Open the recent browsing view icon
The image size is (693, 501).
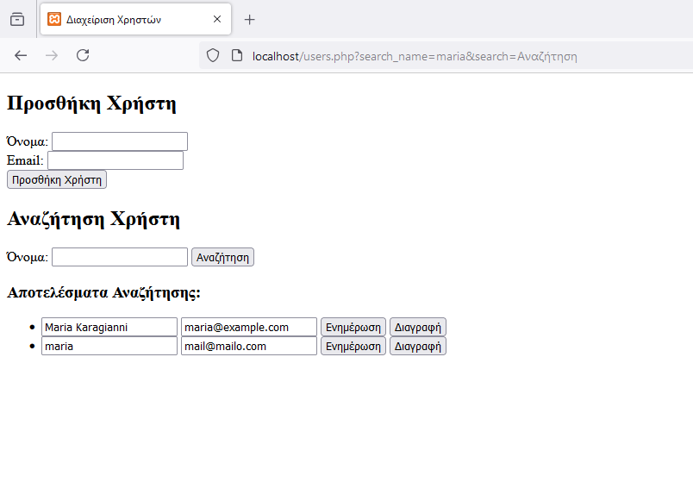[x=17, y=19]
